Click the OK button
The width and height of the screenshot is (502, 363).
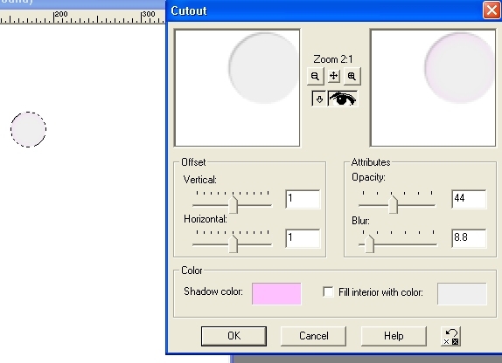(234, 336)
